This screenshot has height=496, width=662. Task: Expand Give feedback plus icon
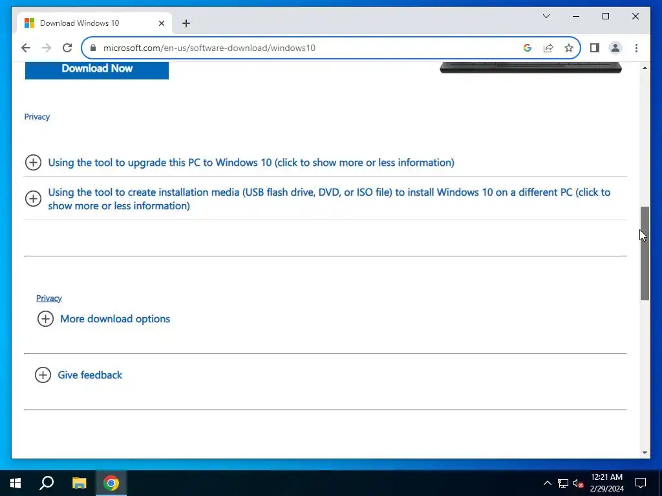pyautogui.click(x=43, y=375)
